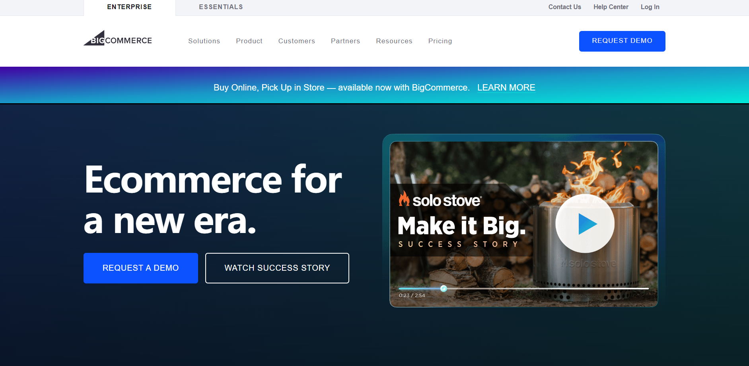Follow the LEARN MORE banner link

point(506,87)
